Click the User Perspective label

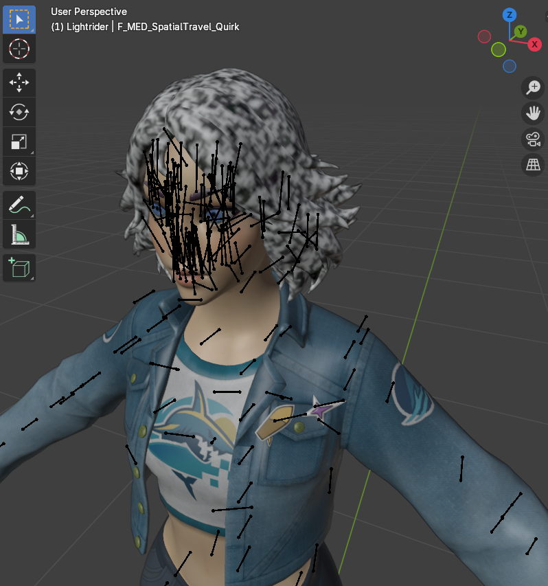click(89, 12)
